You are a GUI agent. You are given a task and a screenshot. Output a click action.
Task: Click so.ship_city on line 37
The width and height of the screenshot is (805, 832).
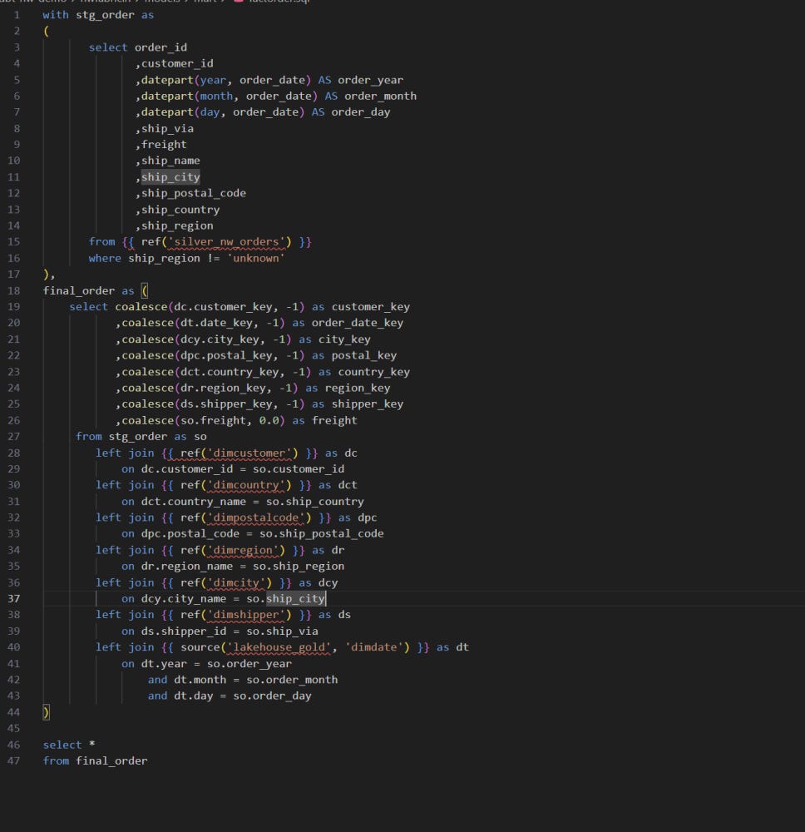(285, 598)
